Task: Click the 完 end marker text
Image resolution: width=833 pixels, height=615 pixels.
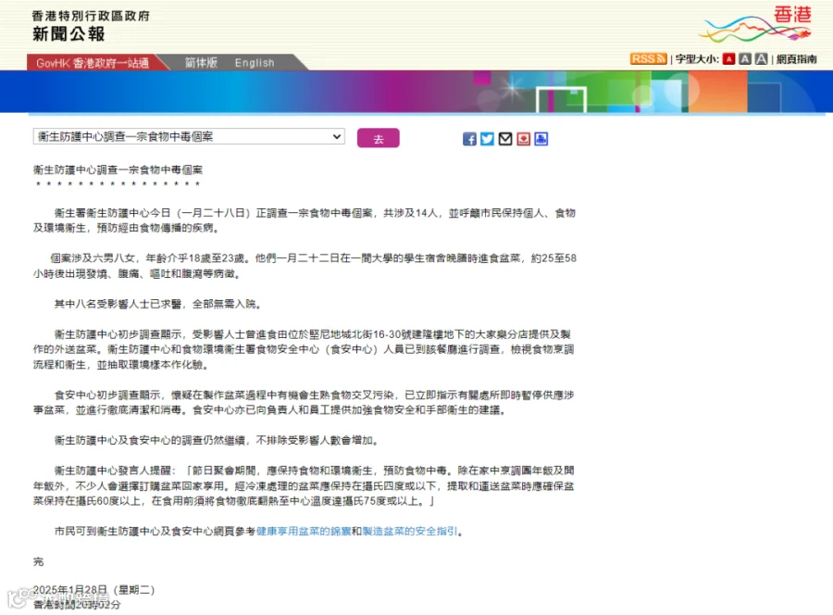Action: click(x=38, y=561)
